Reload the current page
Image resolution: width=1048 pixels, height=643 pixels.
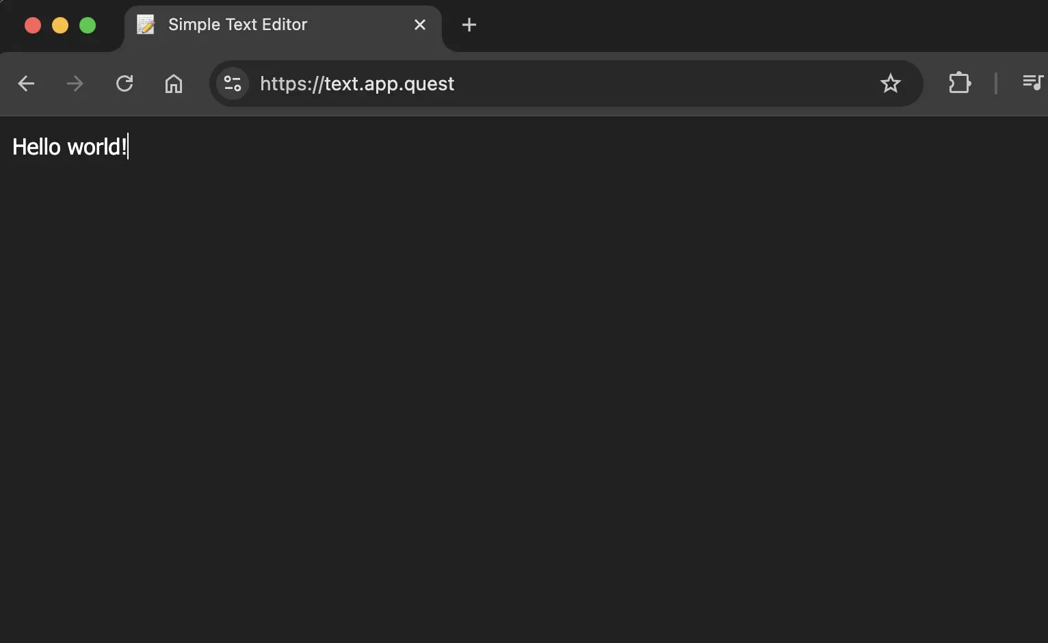coord(125,83)
